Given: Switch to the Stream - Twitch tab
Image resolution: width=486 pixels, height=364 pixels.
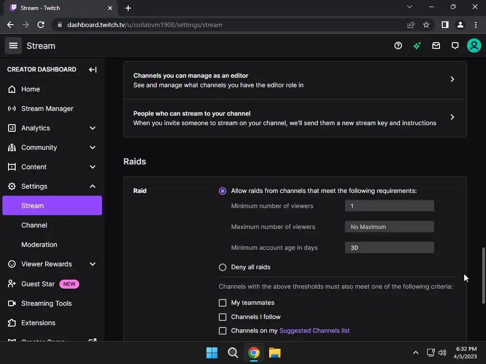Looking at the screenshot, I should (x=61, y=8).
